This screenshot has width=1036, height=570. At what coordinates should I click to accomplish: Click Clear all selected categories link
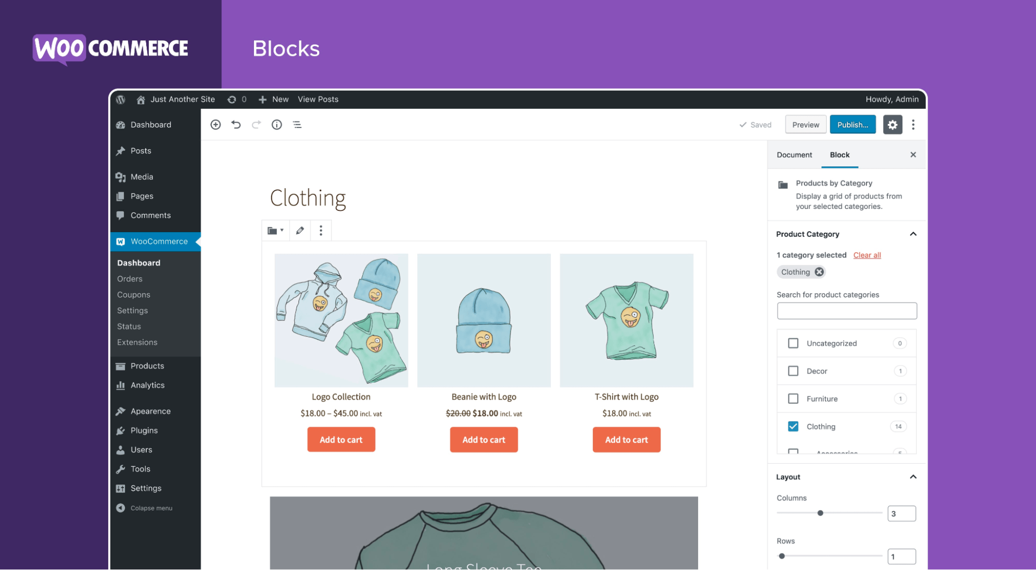tap(866, 255)
